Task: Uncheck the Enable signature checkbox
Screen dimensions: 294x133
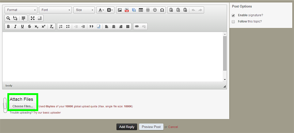Action: pos(233,15)
